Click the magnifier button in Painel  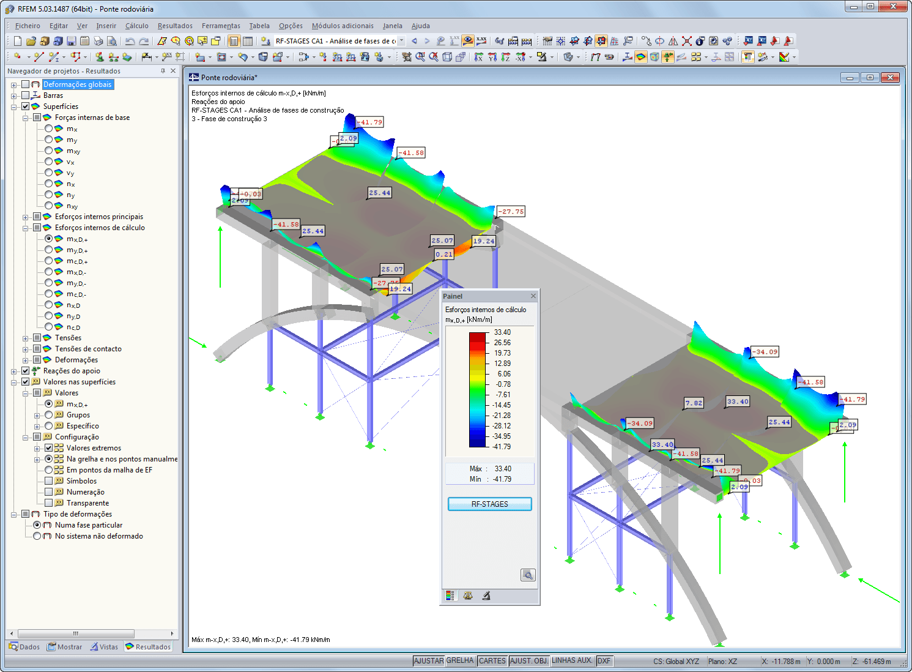528,575
